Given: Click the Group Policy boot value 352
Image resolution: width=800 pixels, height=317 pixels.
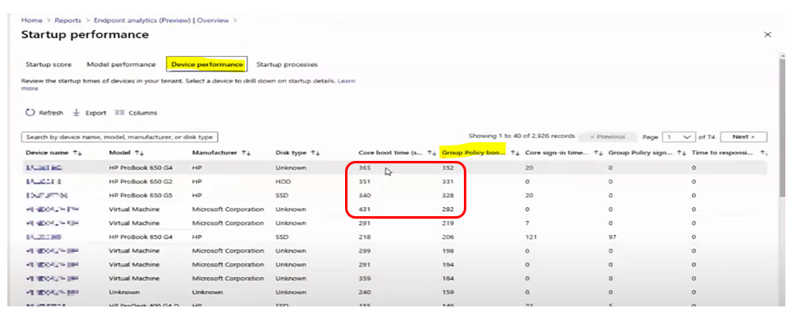Looking at the screenshot, I should [448, 167].
